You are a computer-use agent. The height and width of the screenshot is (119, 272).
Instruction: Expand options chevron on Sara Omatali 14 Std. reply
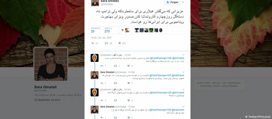point(183,72)
